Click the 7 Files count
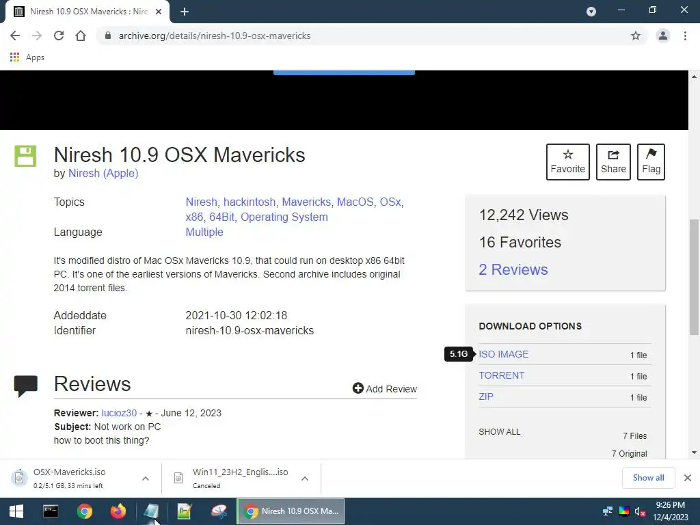Viewport: 700px width, 525px height. click(635, 436)
